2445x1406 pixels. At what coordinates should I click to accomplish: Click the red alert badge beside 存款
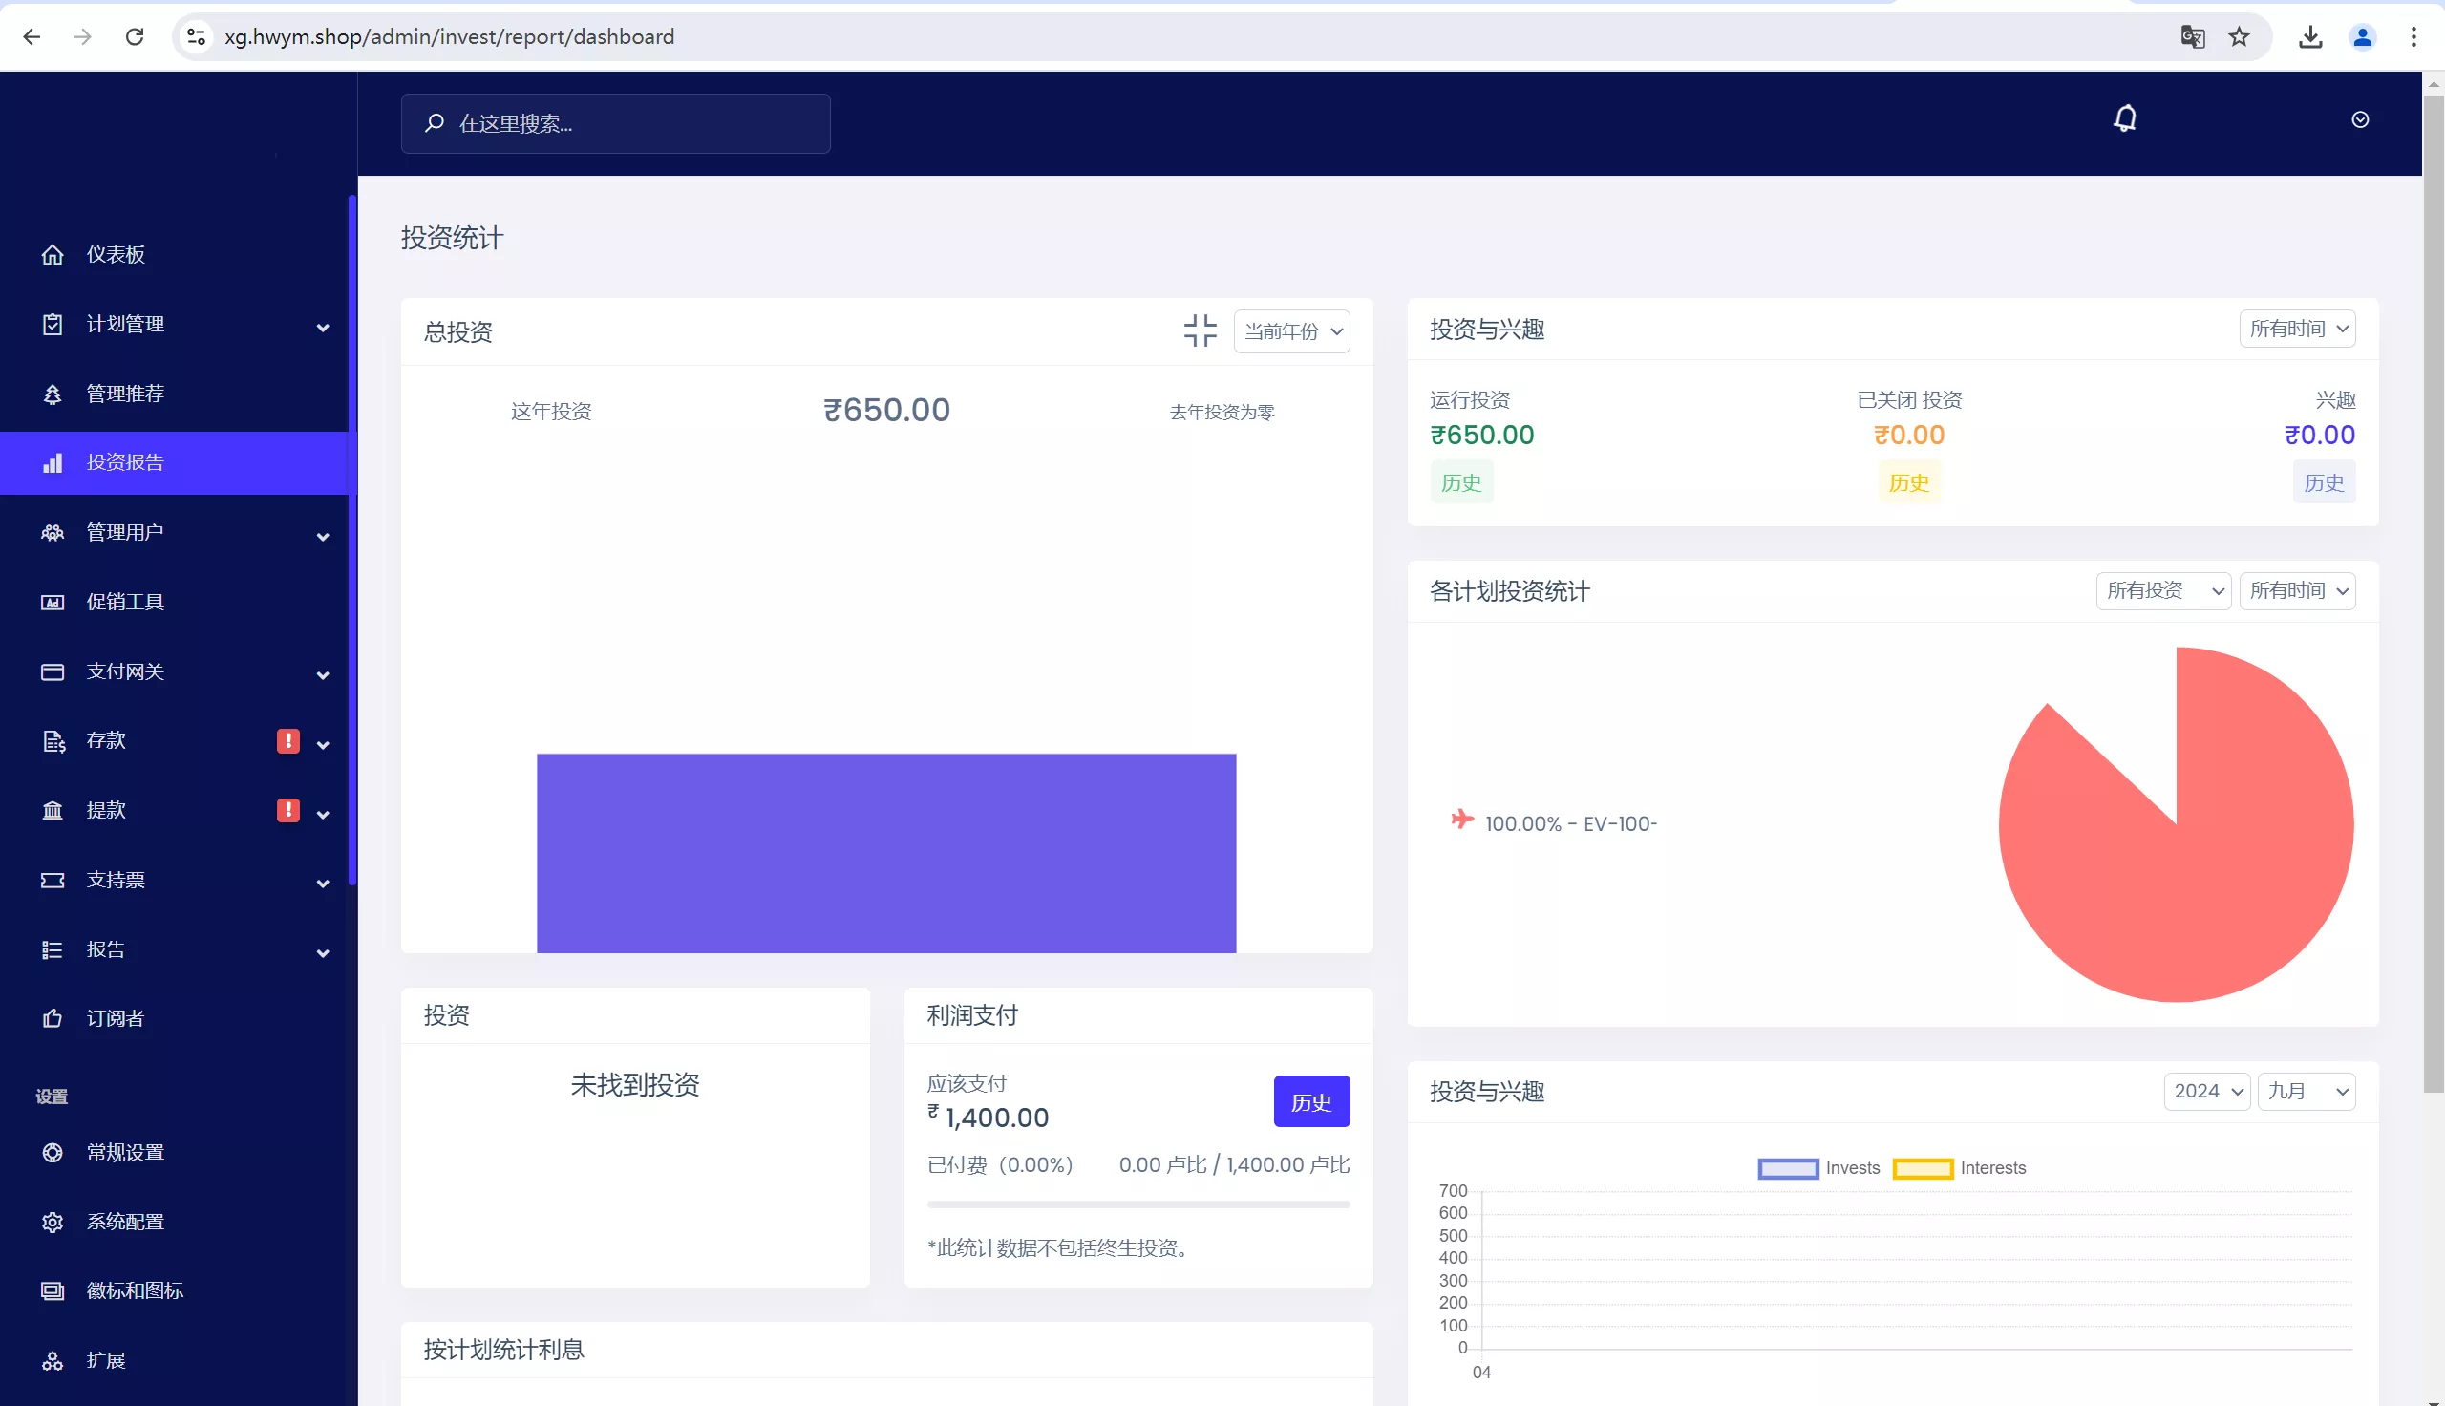click(x=287, y=740)
